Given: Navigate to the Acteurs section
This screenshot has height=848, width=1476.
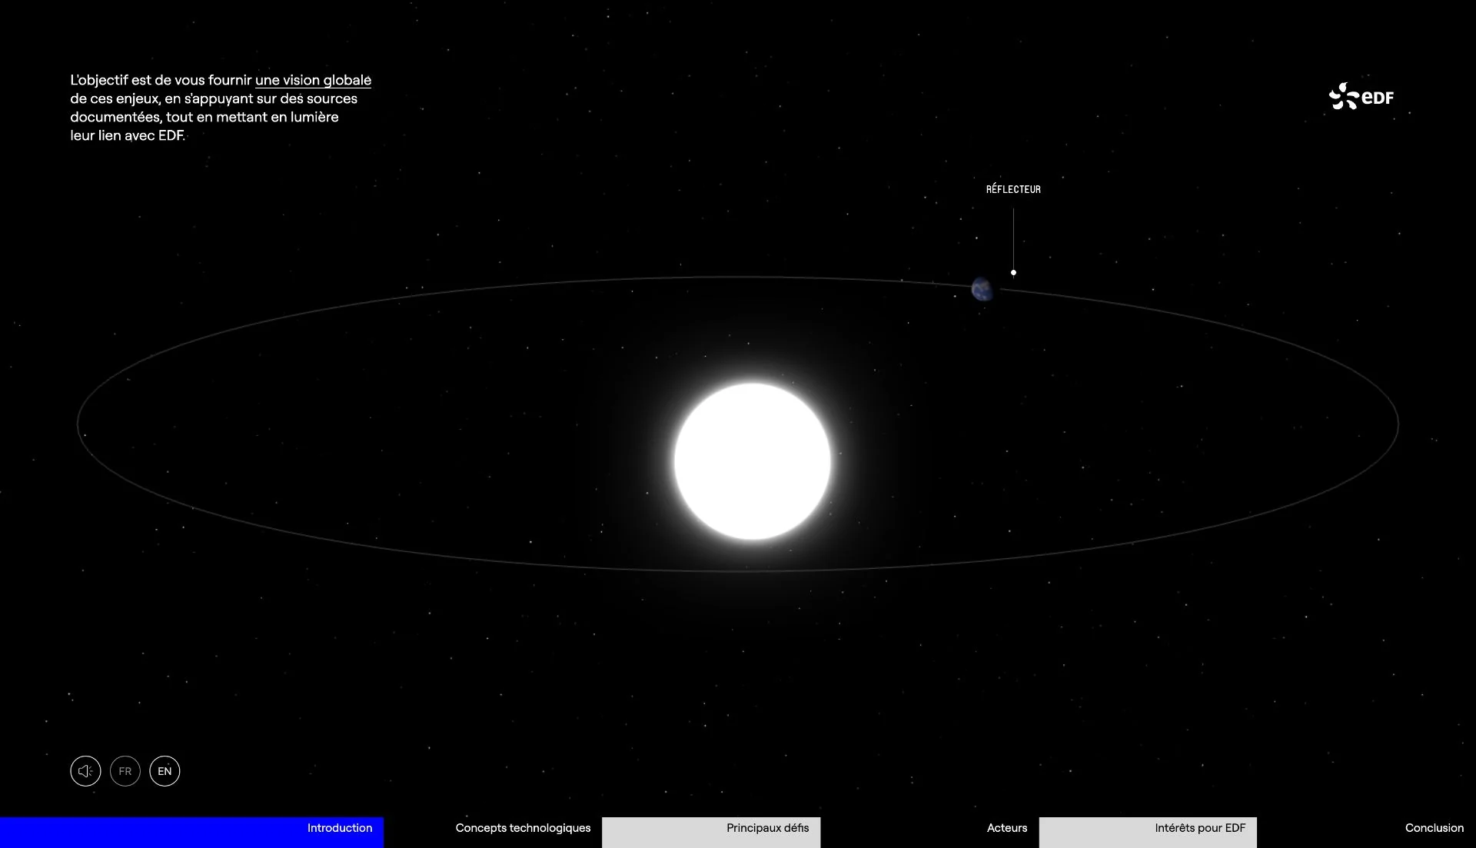Looking at the screenshot, I should point(1006,828).
